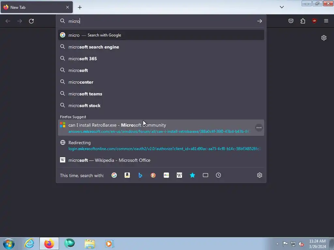Click the Go arrow in the address bar
Viewport: 334px width, 250px height.
[x=259, y=21]
